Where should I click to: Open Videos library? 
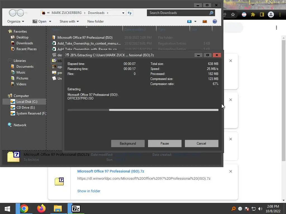21,84
